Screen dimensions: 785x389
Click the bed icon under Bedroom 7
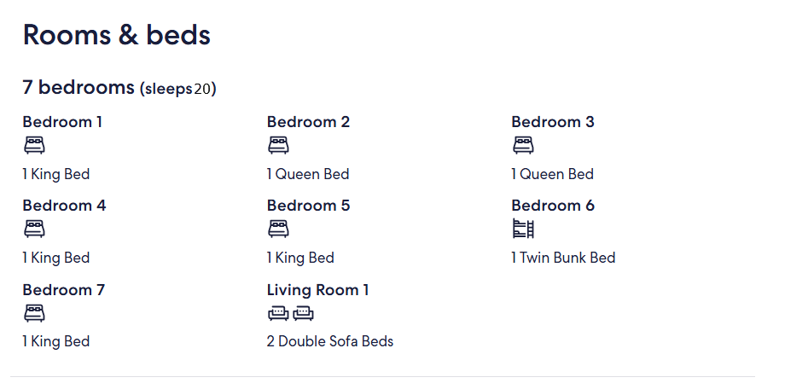click(34, 313)
